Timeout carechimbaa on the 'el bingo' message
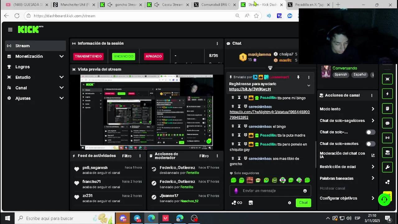This screenshot has width=398, height=224. [239, 126]
